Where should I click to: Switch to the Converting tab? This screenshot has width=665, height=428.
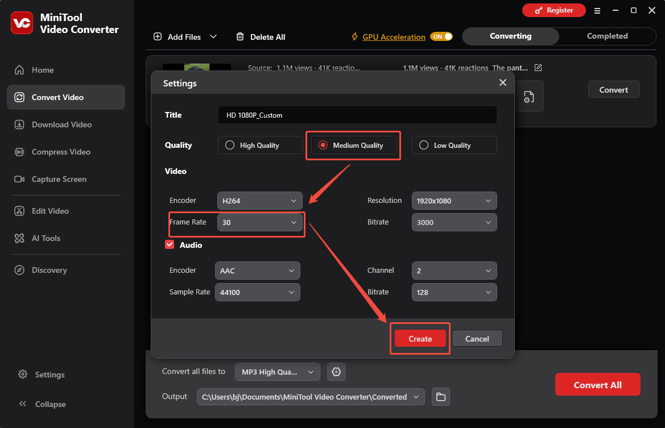pos(511,36)
